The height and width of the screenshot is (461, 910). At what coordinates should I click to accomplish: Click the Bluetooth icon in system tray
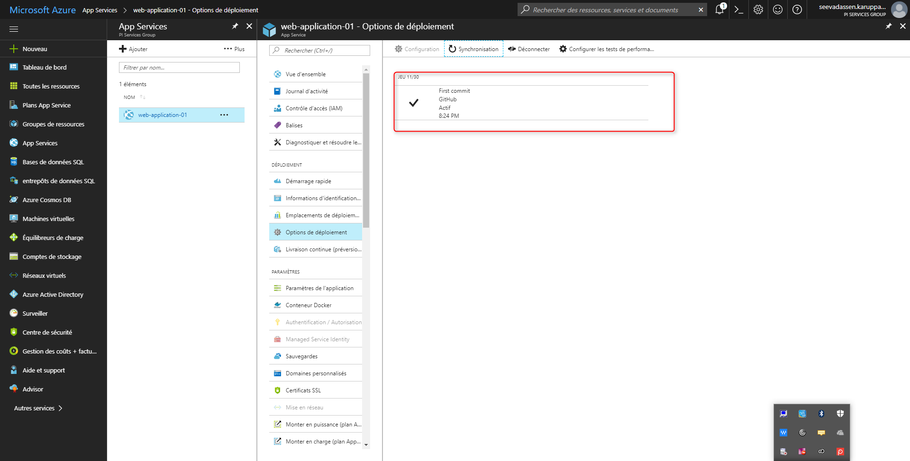point(821,414)
